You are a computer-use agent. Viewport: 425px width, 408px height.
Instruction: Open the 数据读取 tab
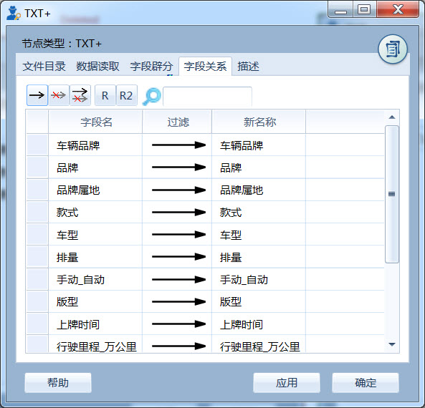point(98,67)
